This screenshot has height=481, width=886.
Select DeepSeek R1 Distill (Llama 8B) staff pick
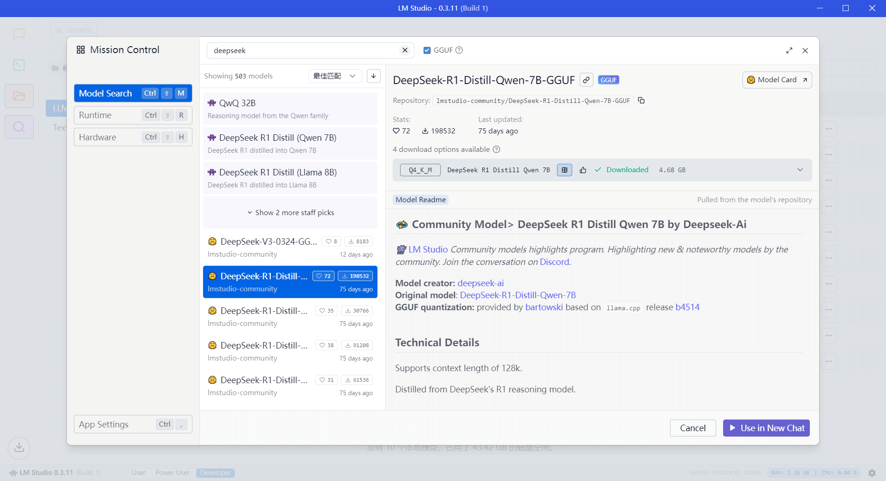[x=290, y=178]
